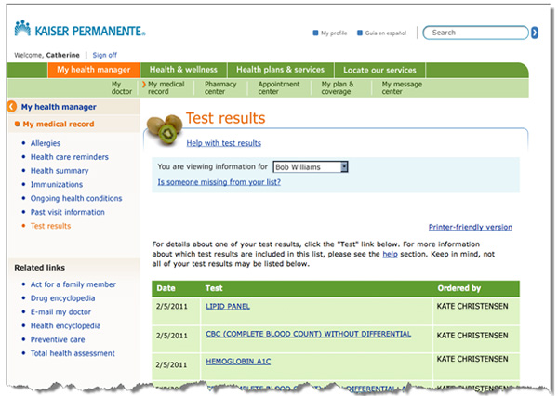Select the Health plans & services tab

click(280, 70)
